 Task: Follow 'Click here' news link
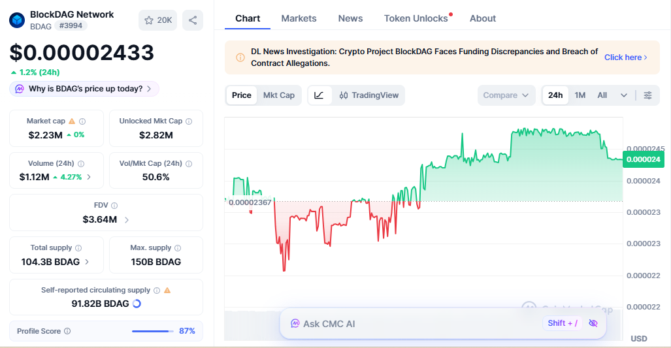click(x=626, y=57)
